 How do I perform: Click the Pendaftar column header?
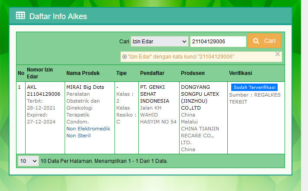152,73
